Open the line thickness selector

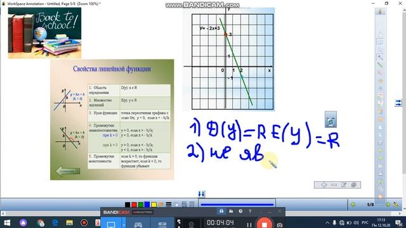click(169, 205)
